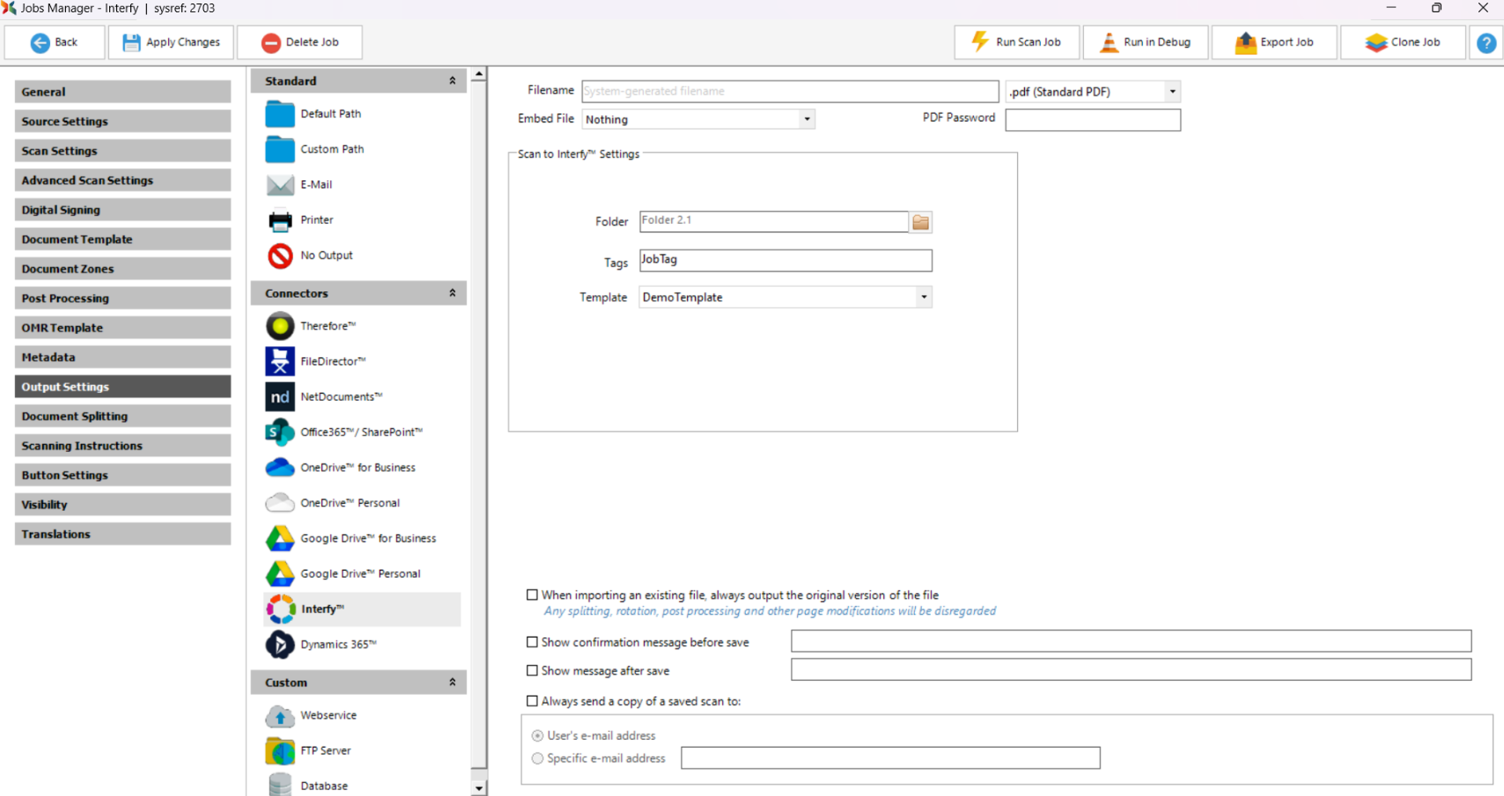Choose the NetDocuments output icon
The height and width of the screenshot is (796, 1504).
point(280,397)
